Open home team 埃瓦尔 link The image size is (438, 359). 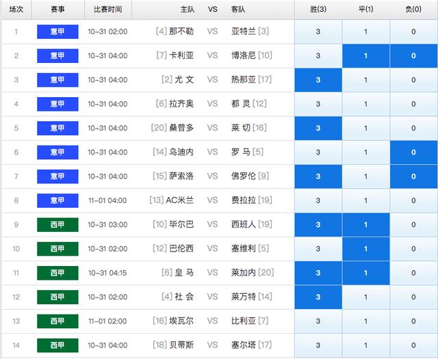click(181, 321)
